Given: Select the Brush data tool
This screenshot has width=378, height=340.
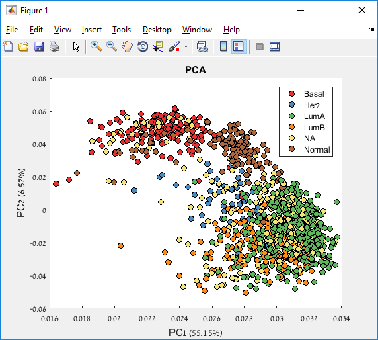Looking at the screenshot, I should pyautogui.click(x=174, y=46).
